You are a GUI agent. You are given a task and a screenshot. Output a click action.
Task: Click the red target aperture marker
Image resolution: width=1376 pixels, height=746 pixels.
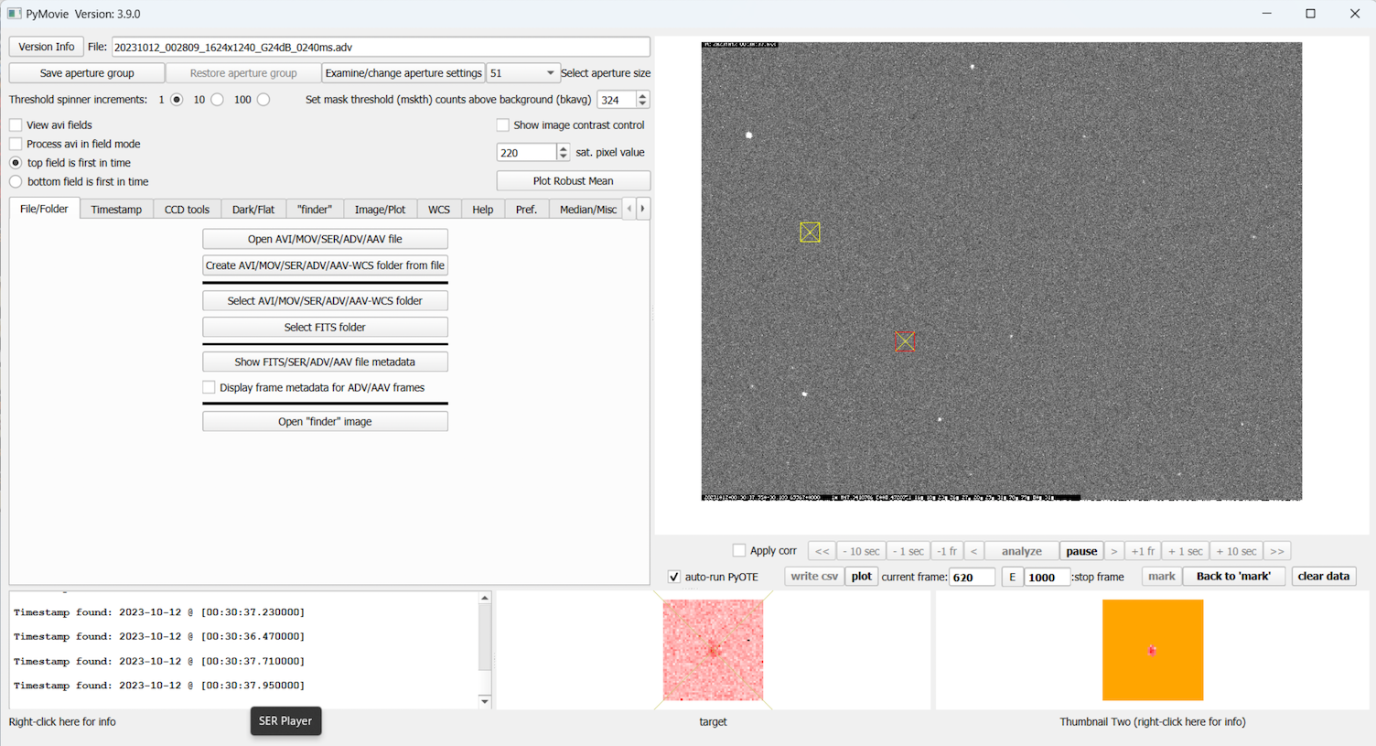click(x=904, y=341)
